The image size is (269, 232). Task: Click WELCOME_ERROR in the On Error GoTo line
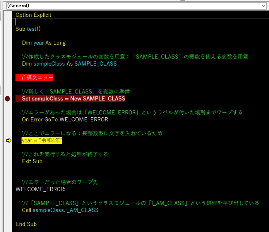click(84, 119)
